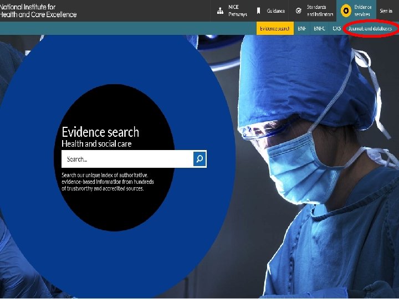Open Standards and Indicators menu item
Image resolution: width=399 pixels, height=299 pixels.
[x=314, y=11]
